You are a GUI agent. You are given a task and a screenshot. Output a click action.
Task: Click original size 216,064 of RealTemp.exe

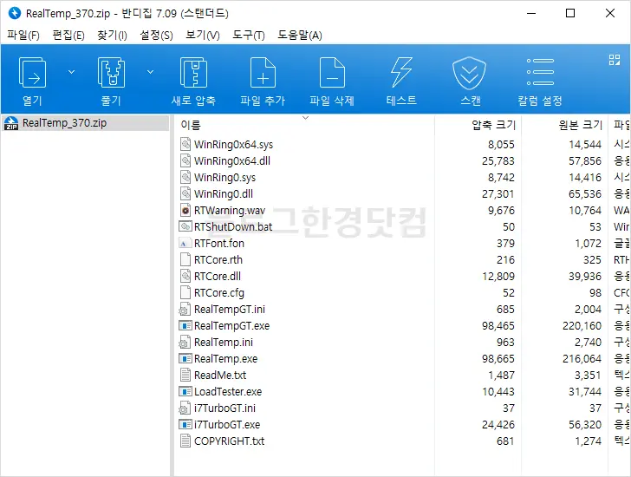[582, 359]
